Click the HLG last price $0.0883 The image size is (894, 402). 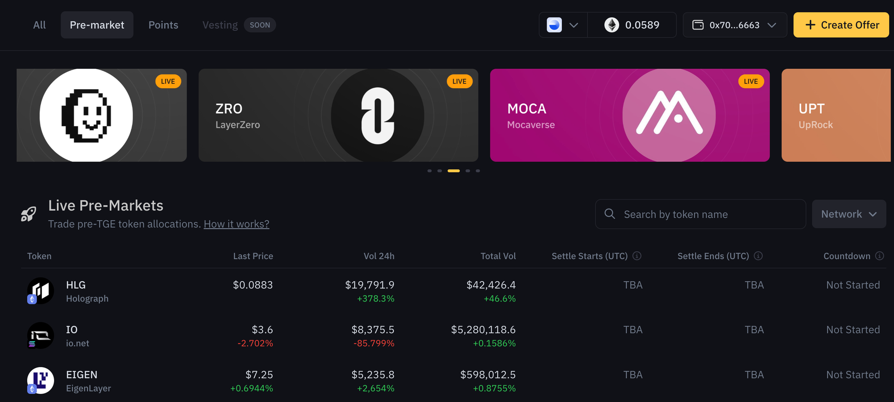pyautogui.click(x=253, y=285)
